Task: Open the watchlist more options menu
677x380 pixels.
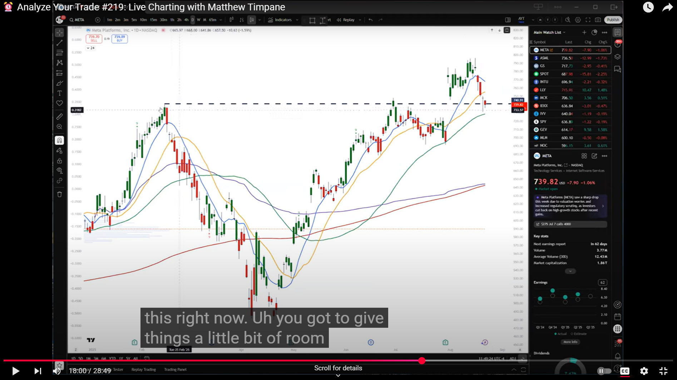Action: [604, 32]
